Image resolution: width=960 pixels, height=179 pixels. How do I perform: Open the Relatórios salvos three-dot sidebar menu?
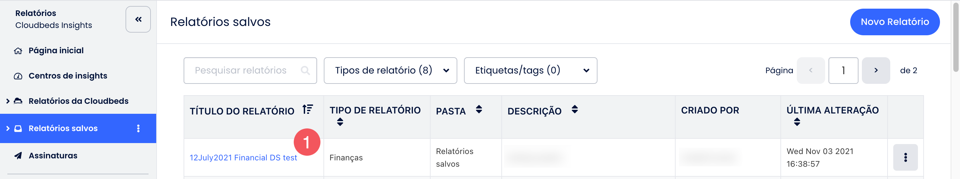pos(138,128)
